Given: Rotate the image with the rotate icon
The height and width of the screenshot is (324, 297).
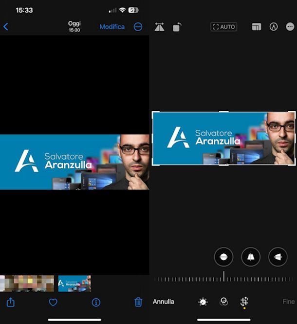Looking at the screenshot, I should pos(177,27).
